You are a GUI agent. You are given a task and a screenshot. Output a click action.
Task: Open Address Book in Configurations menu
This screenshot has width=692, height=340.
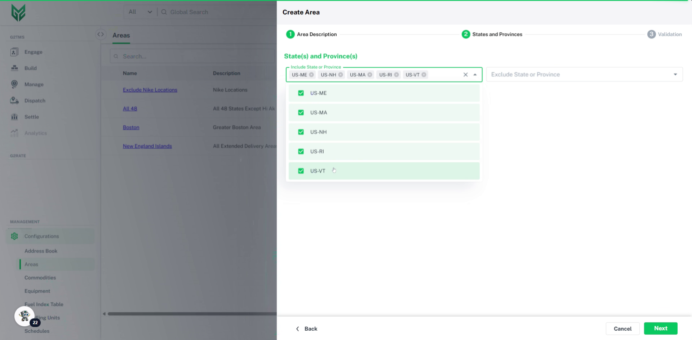(41, 251)
